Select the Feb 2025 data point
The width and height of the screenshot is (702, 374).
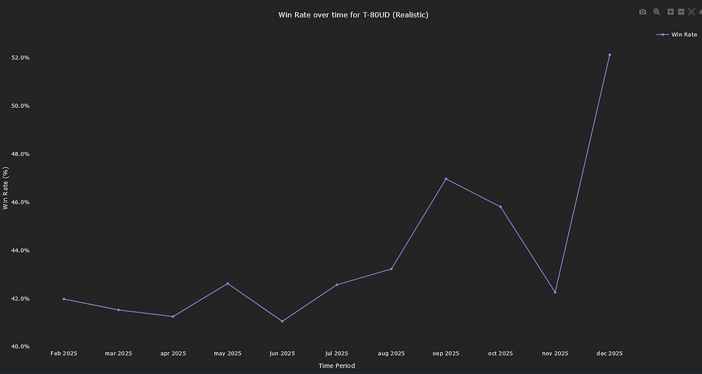64,299
